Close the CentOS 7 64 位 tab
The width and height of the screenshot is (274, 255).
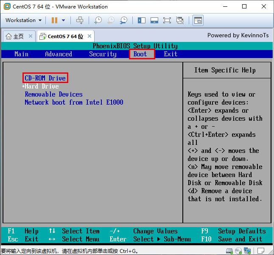pyautogui.click(x=89, y=36)
